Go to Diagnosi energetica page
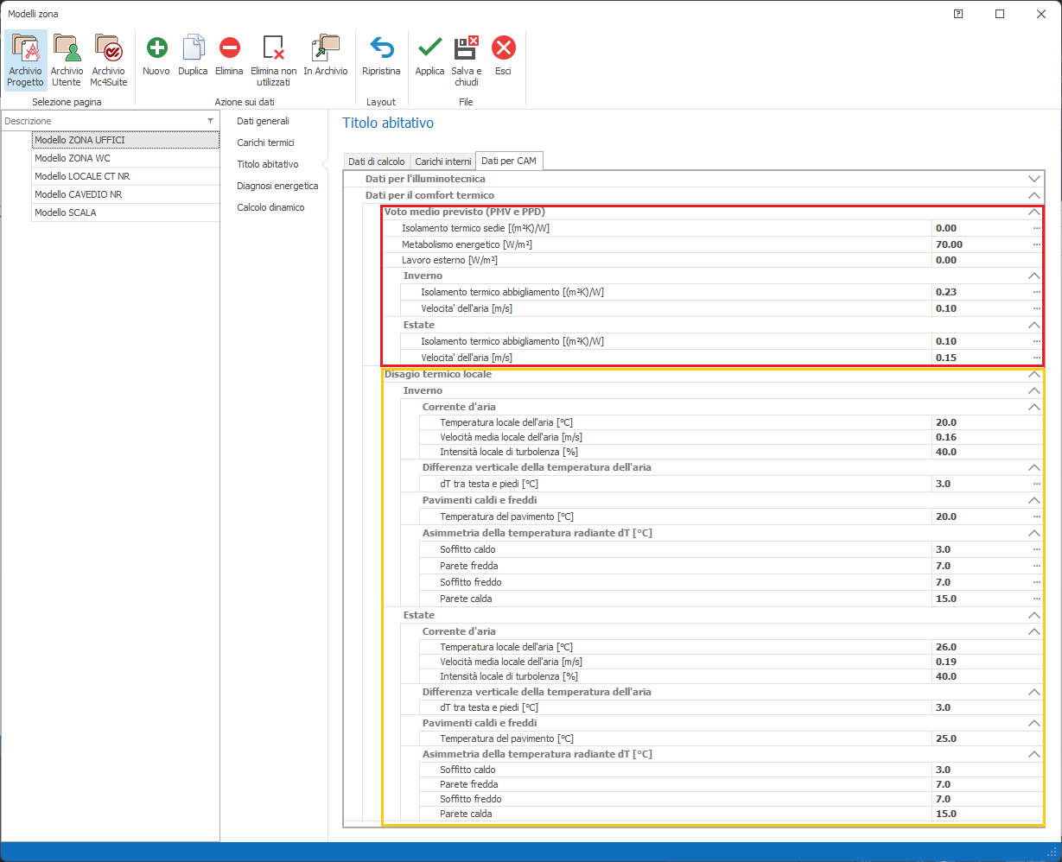The height and width of the screenshot is (862, 1062). point(277,186)
